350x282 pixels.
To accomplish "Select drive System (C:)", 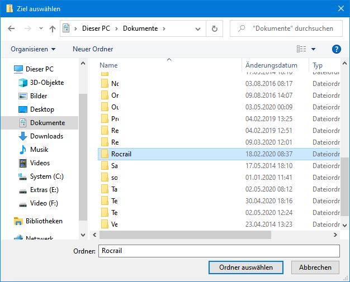I will 46,176.
